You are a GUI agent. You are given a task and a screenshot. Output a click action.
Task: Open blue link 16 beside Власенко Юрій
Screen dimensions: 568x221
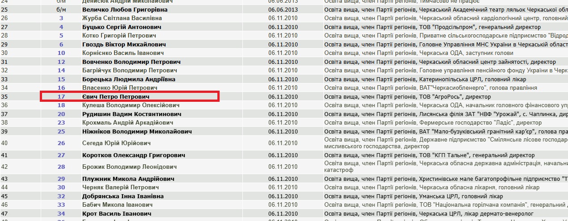[x=61, y=88]
